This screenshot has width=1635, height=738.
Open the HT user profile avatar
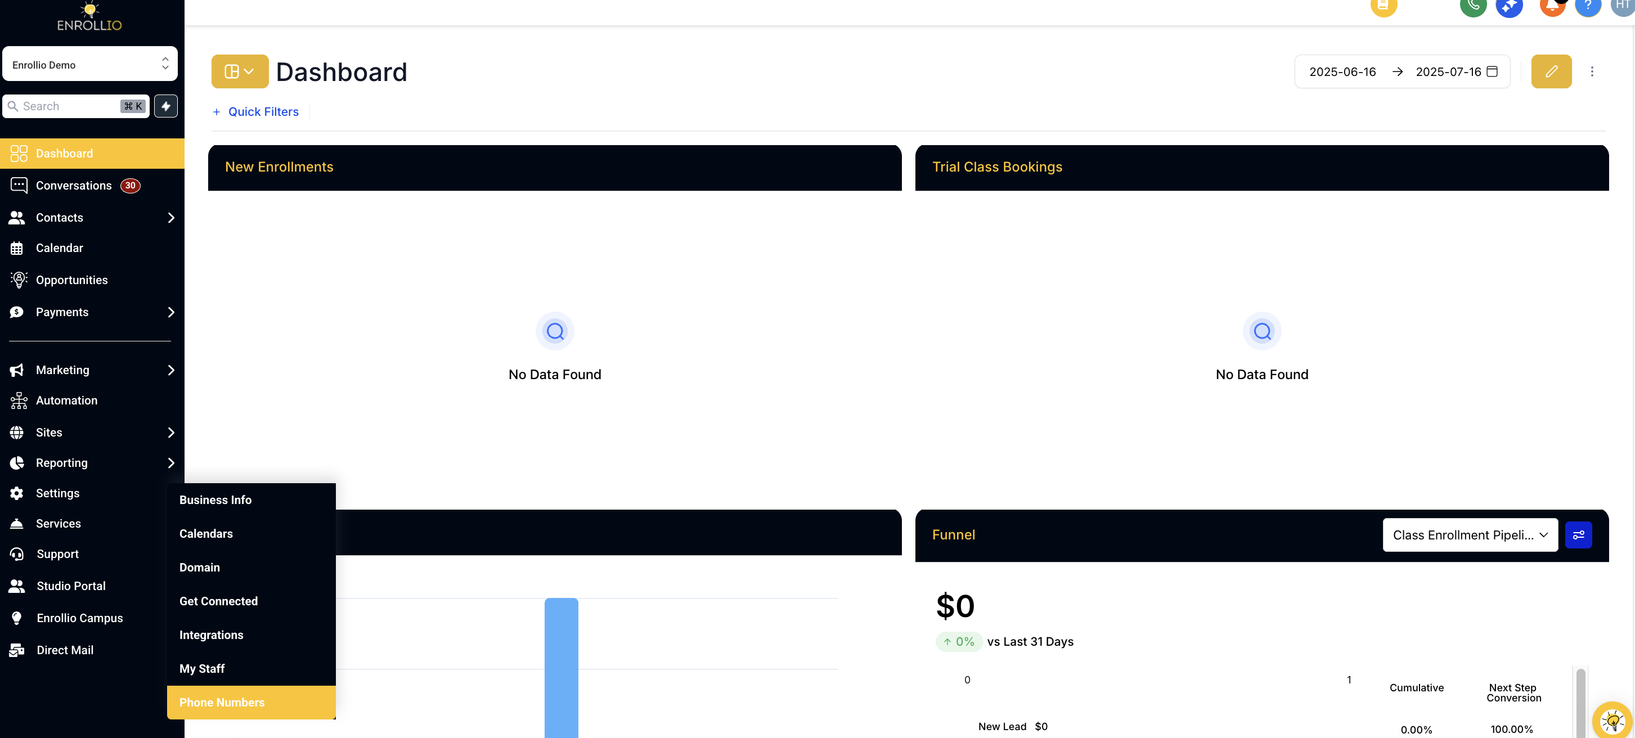tap(1623, 6)
